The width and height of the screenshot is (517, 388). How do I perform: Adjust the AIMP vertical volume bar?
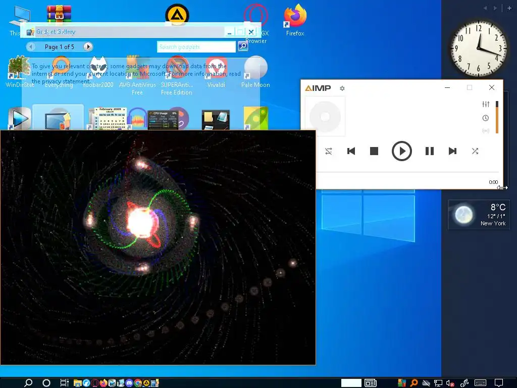coord(497,117)
